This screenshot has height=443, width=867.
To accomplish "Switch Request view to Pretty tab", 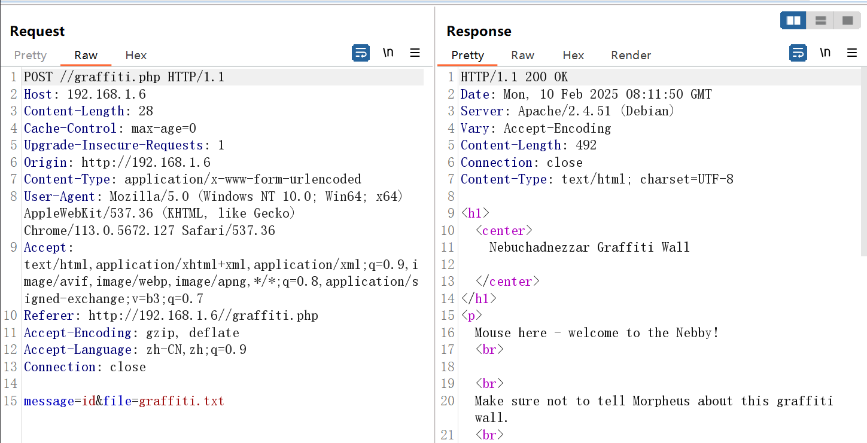I will click(31, 55).
